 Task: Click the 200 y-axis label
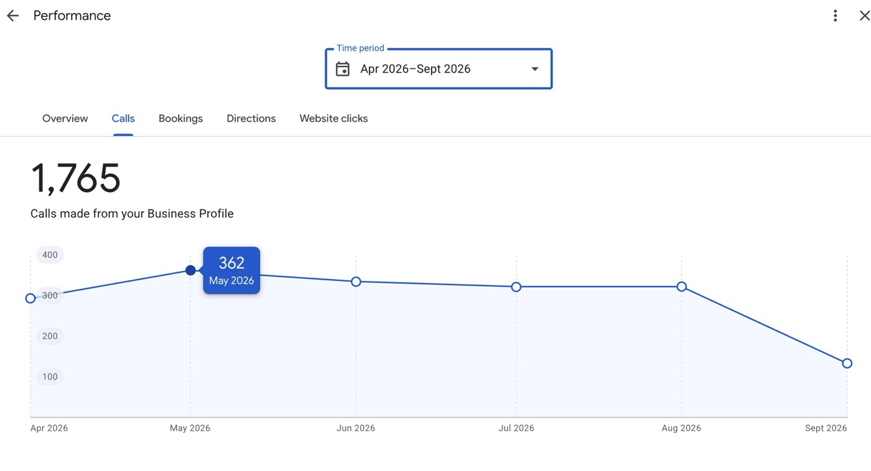50,336
